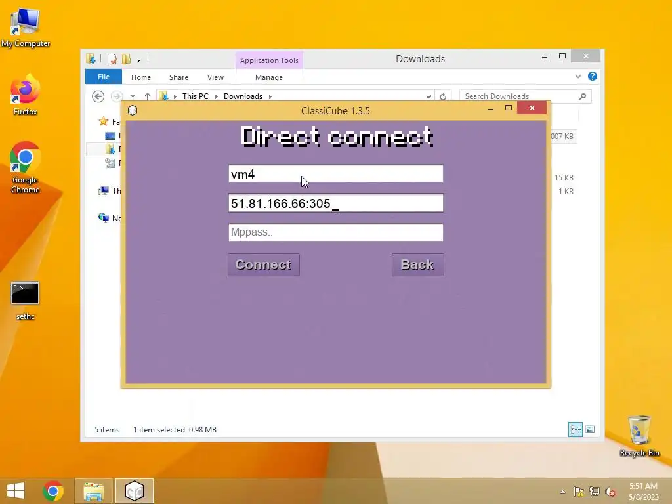The image size is (672, 504).
Task: Click the search magnifier icon in Explorer
Action: coord(583,96)
